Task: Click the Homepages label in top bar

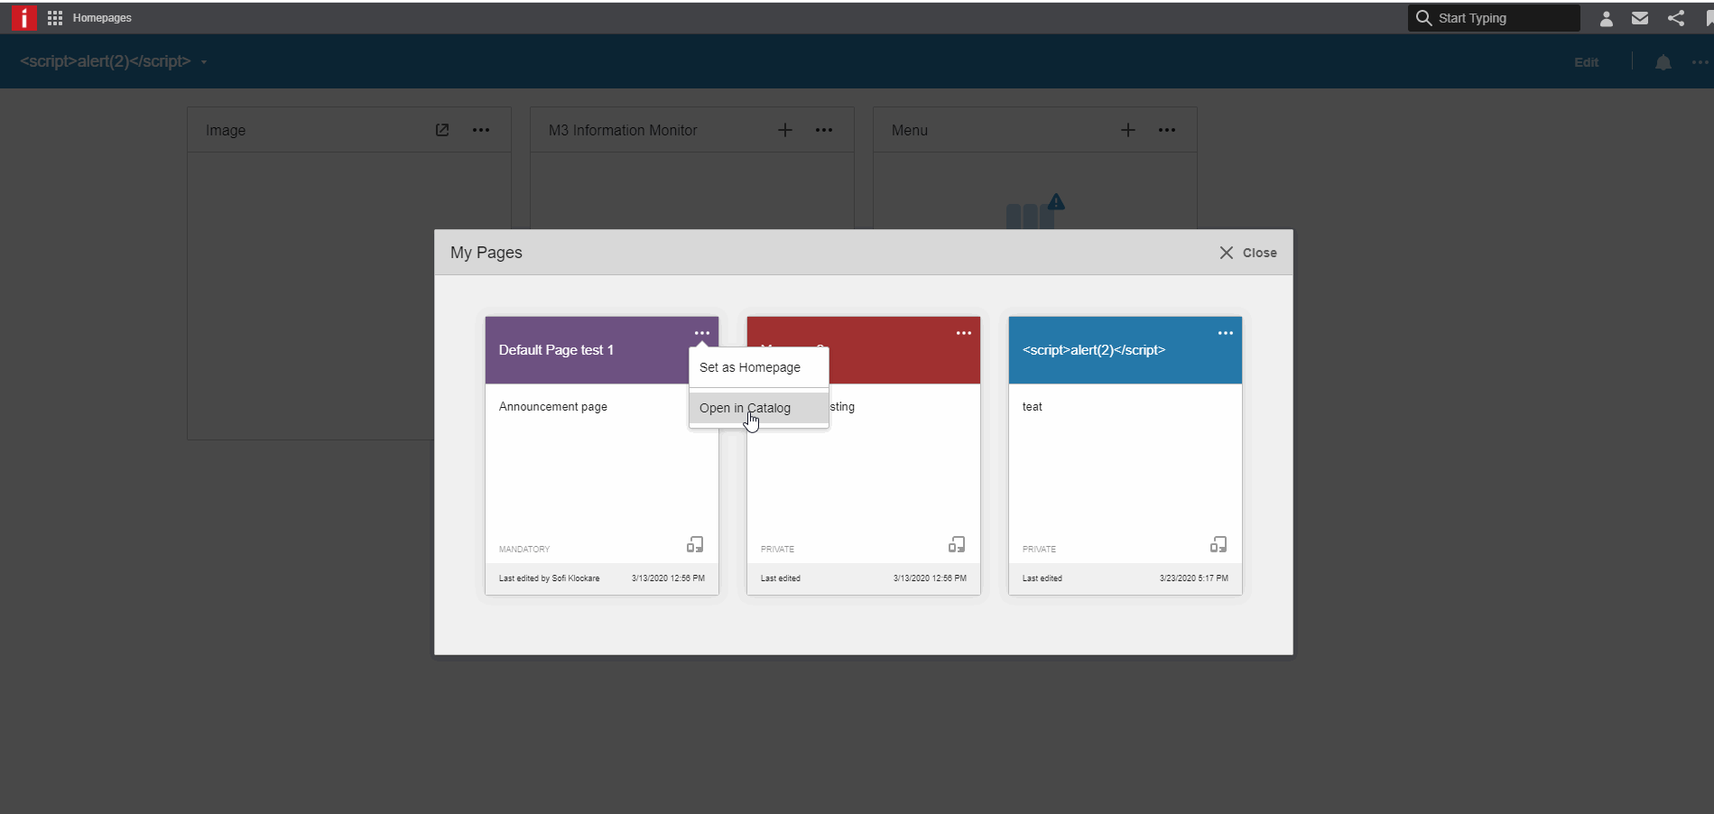Action: 102,18
